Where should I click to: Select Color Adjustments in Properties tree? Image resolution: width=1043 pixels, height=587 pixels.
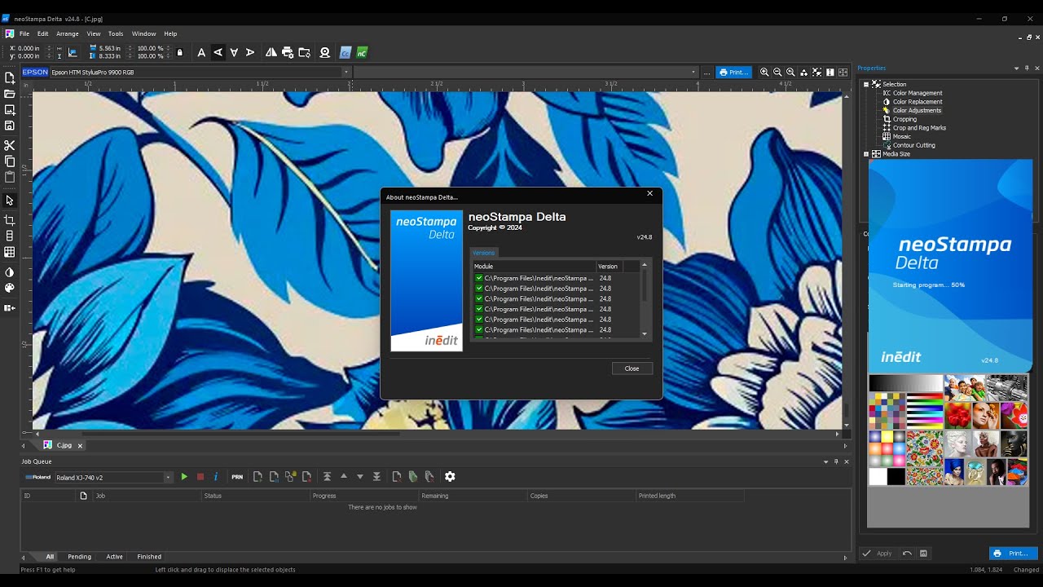pyautogui.click(x=917, y=110)
